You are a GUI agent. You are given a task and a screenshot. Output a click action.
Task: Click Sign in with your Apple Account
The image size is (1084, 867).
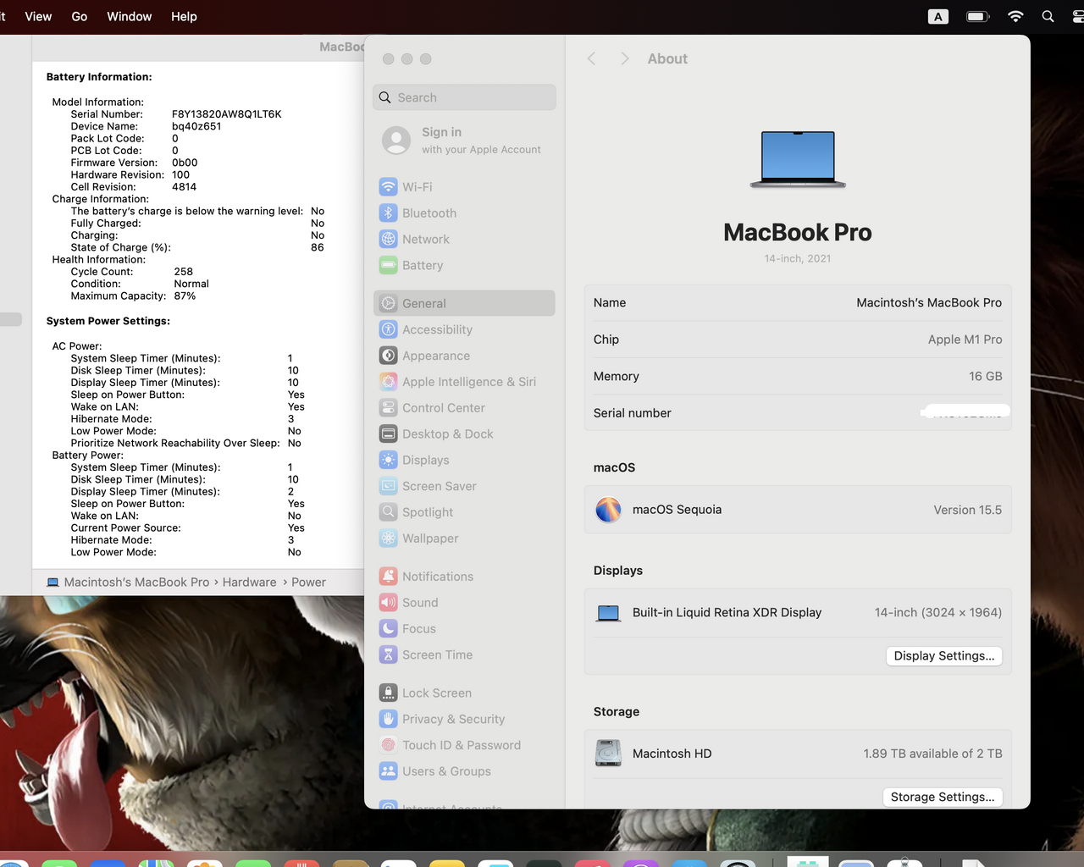464,141
